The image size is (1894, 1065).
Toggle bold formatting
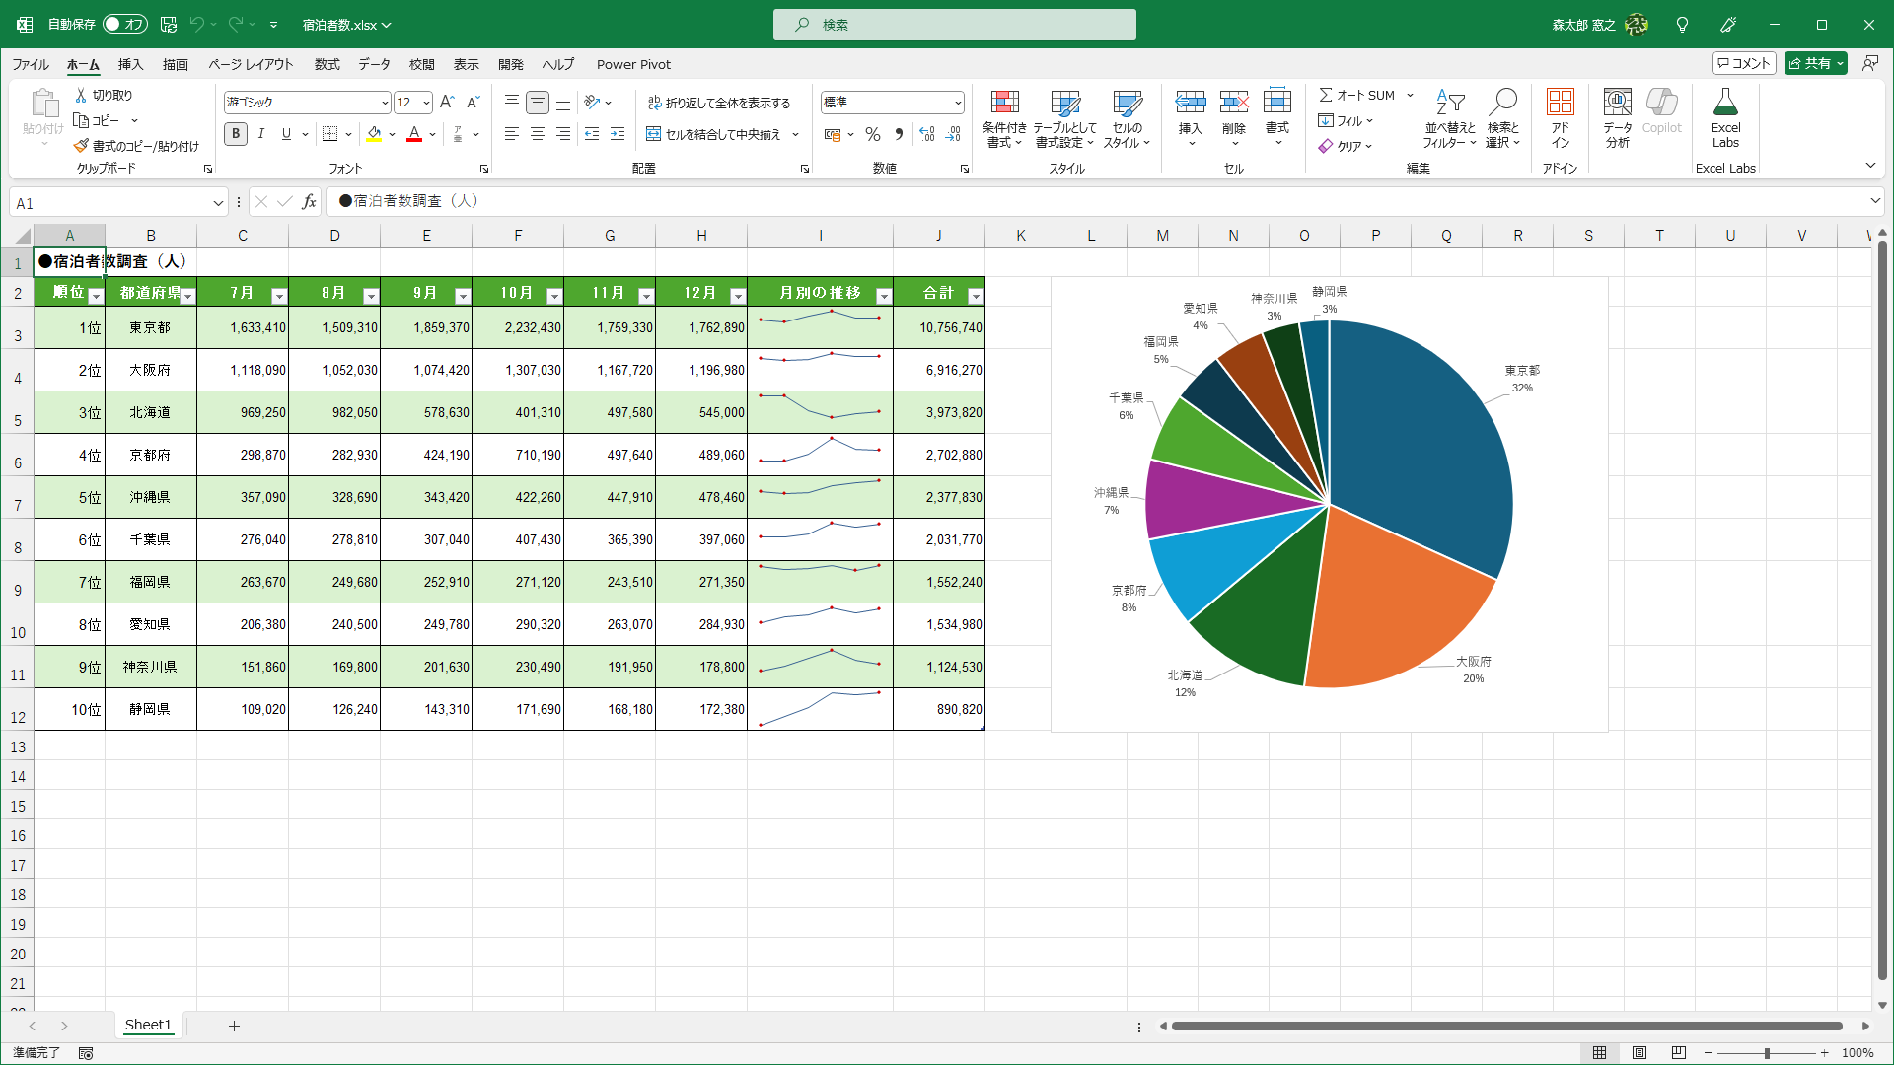[x=236, y=134]
